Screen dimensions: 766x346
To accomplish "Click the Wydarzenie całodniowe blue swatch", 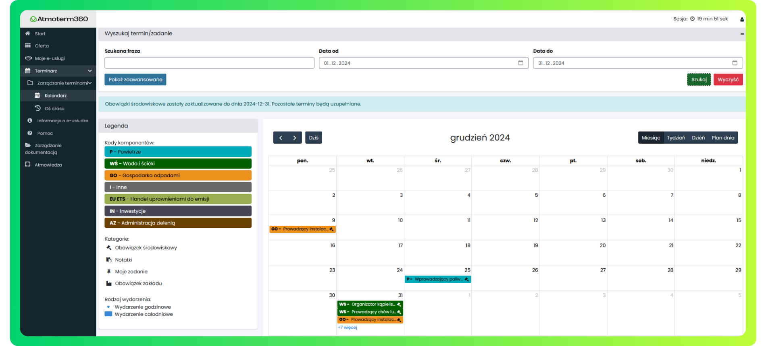I will pyautogui.click(x=108, y=314).
